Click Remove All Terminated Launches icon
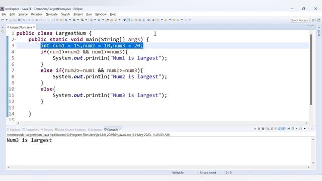Viewport: 322px width, 181px height. point(263,129)
